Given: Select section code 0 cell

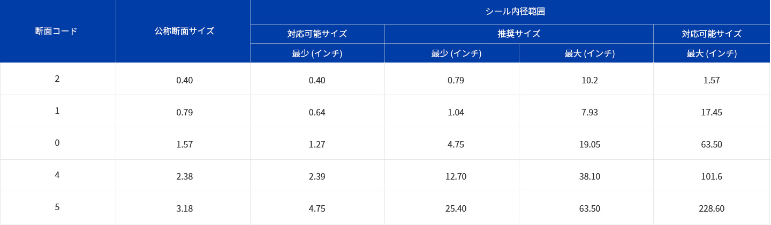Looking at the screenshot, I should click(58, 143).
